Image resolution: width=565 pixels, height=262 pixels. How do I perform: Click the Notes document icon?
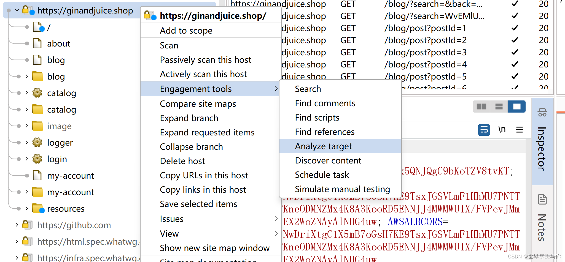tap(542, 199)
